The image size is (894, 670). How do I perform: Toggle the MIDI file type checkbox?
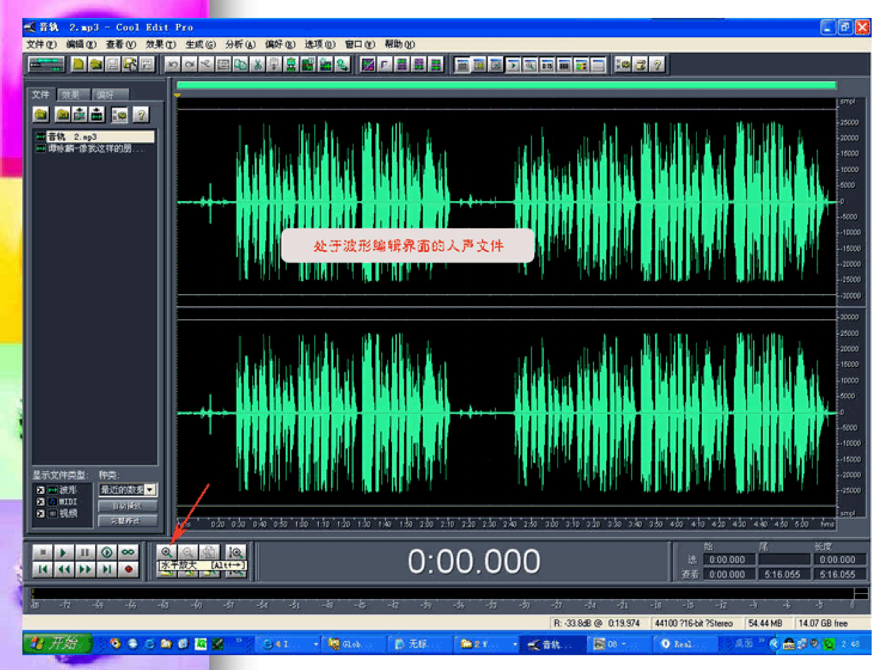pyautogui.click(x=40, y=502)
